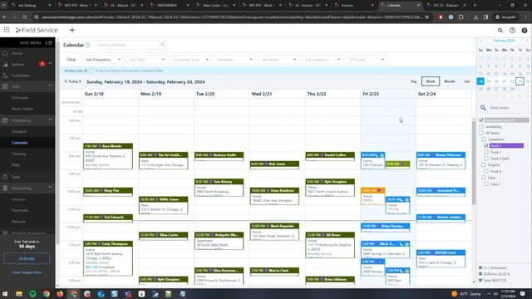Screen dimensions: 532x299
Task: Open Carly Thompson 1:00 PM job card
Action: point(108,258)
